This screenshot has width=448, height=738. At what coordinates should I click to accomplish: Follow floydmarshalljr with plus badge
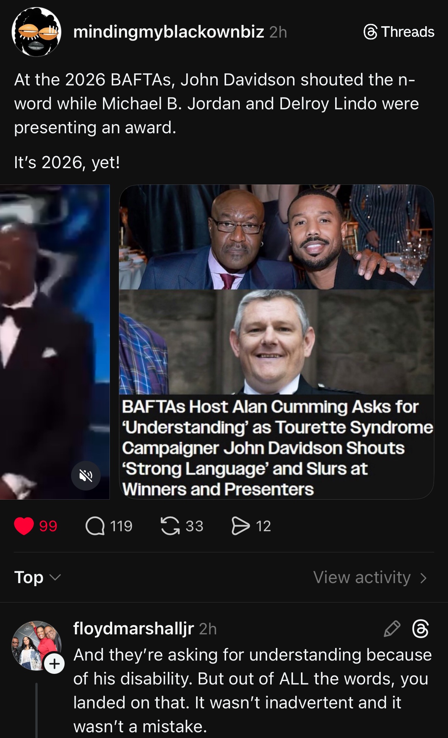54,664
